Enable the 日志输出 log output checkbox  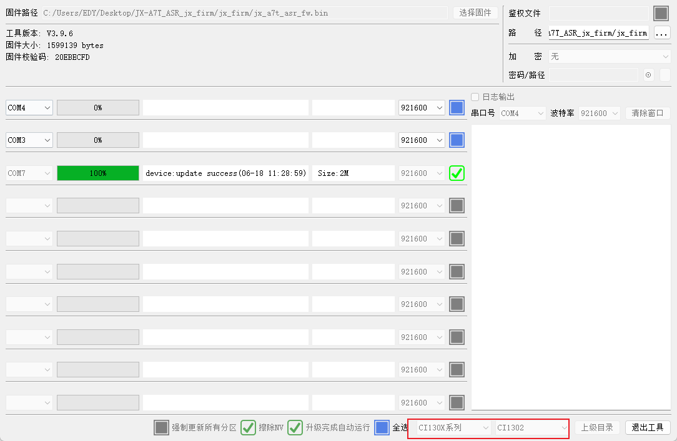pos(475,97)
